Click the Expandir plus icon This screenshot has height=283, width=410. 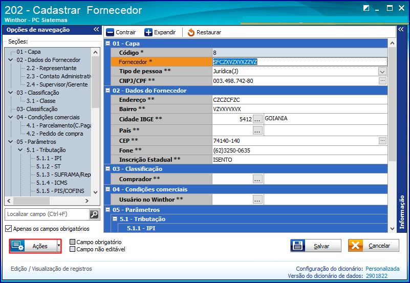(x=148, y=32)
